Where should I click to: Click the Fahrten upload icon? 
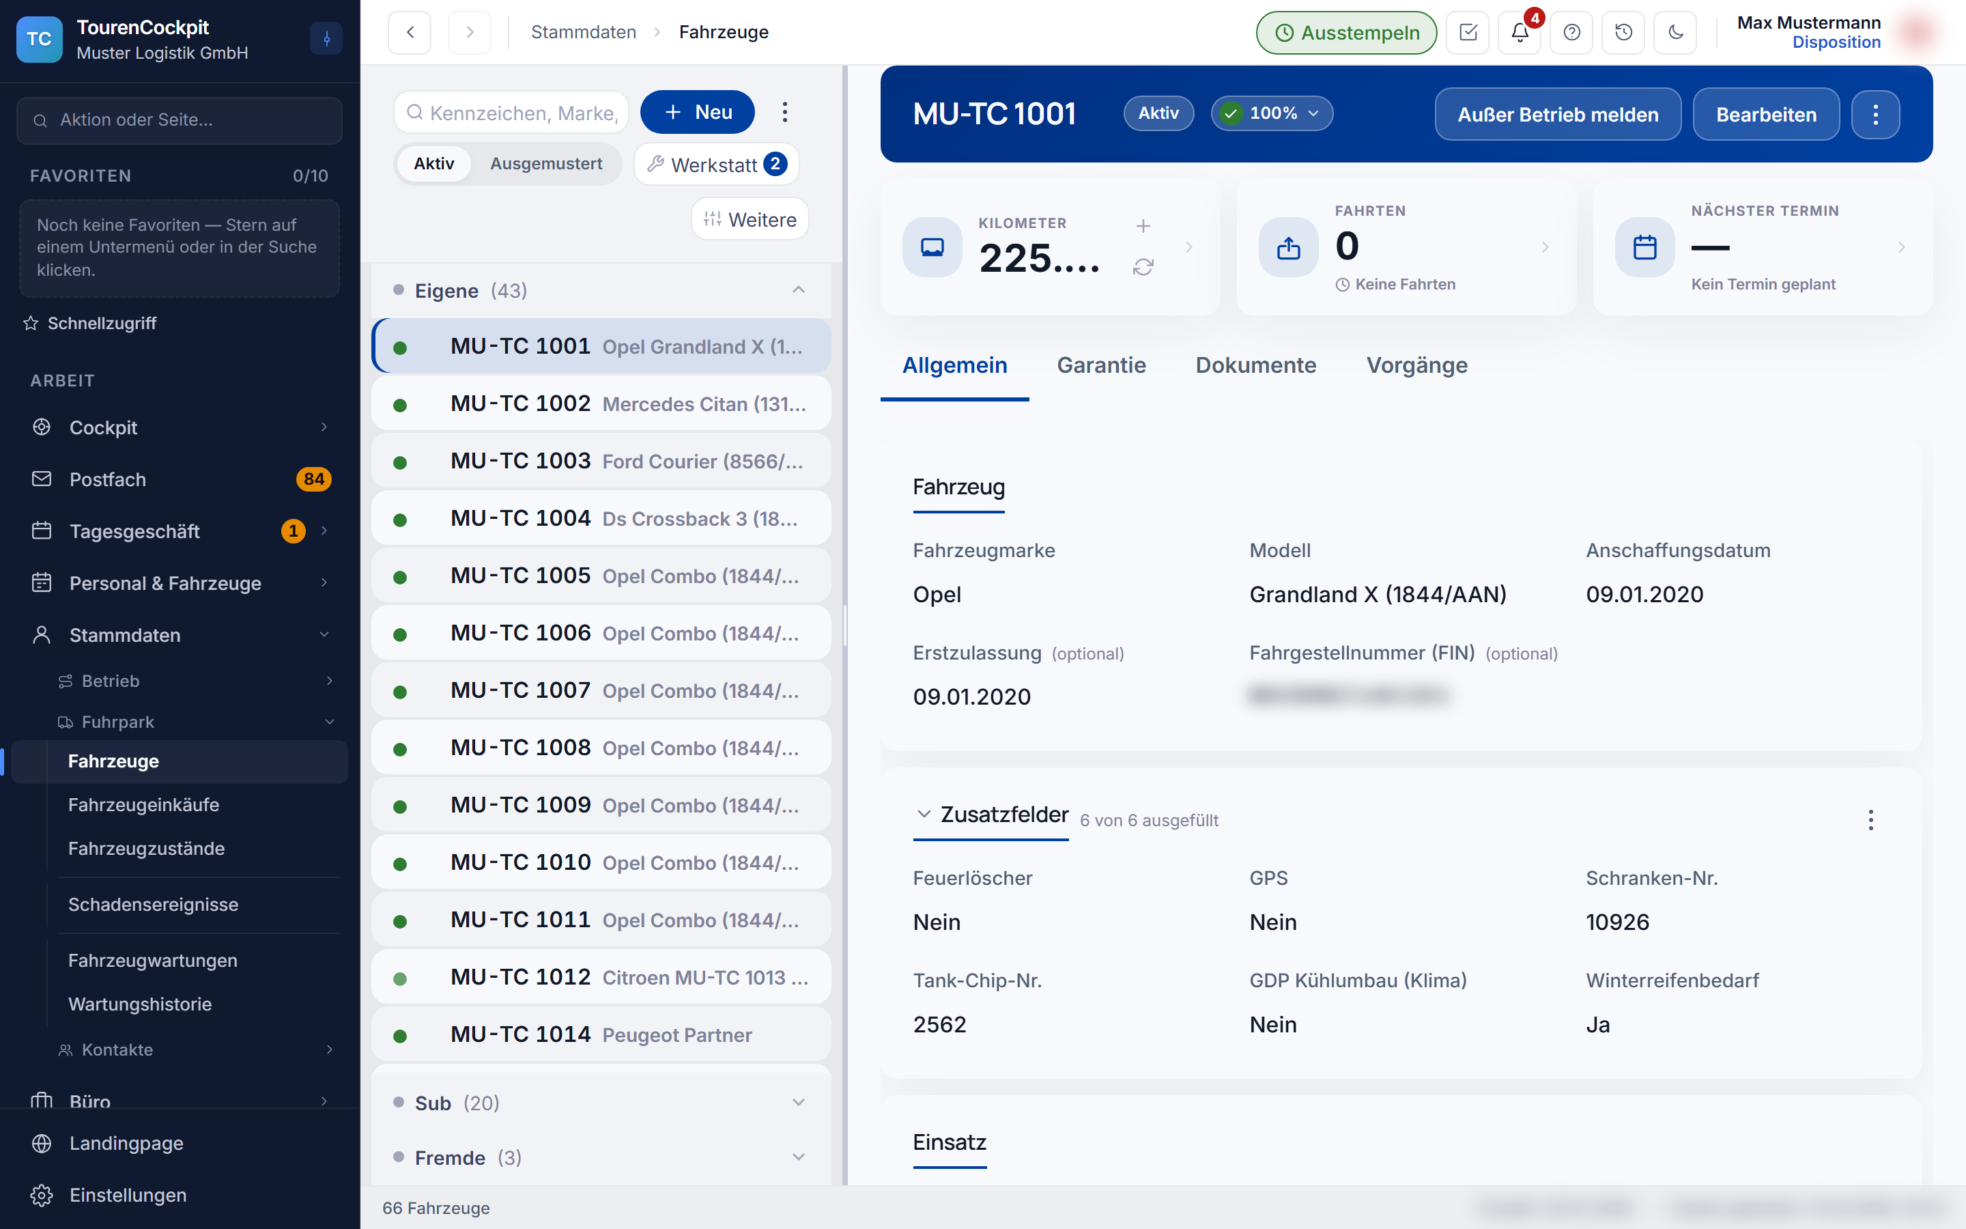click(x=1288, y=247)
